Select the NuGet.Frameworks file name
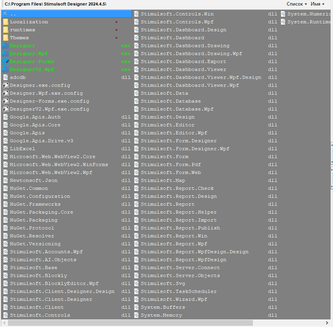The image size is (333, 327). click(x=35, y=204)
